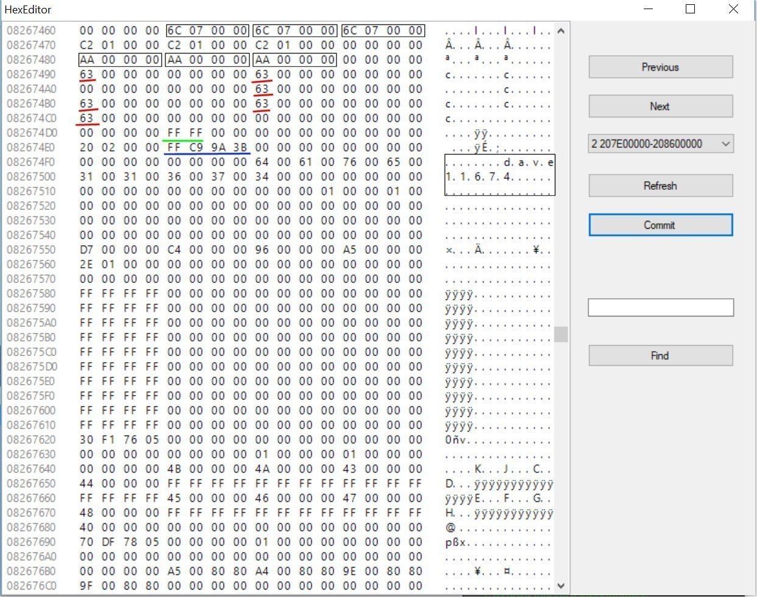Select address row 08267460
Viewport: 757px width, 597px height.
tap(31, 30)
